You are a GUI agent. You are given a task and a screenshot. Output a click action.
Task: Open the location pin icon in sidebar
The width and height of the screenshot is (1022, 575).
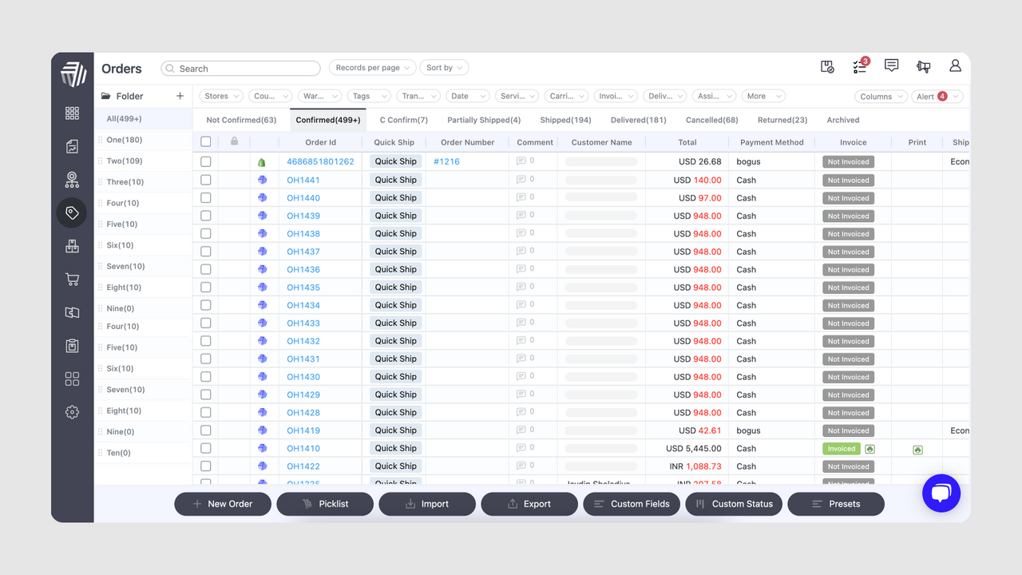72,180
